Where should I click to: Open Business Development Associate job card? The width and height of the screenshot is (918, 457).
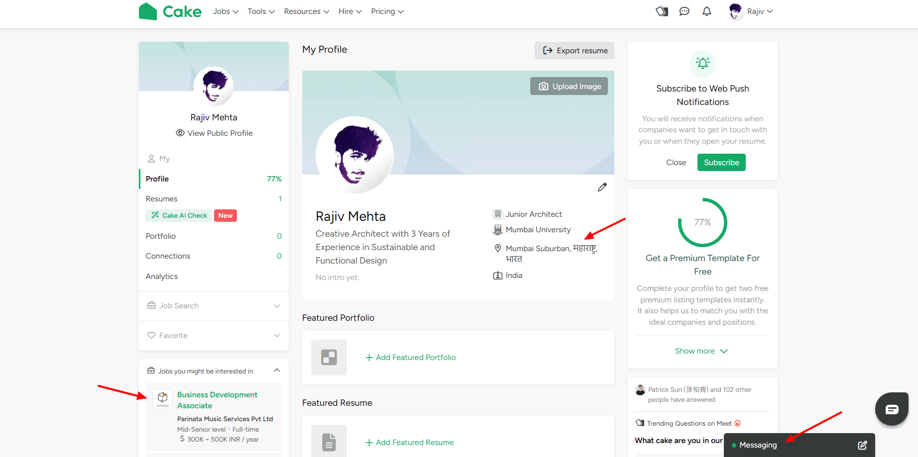click(x=214, y=417)
